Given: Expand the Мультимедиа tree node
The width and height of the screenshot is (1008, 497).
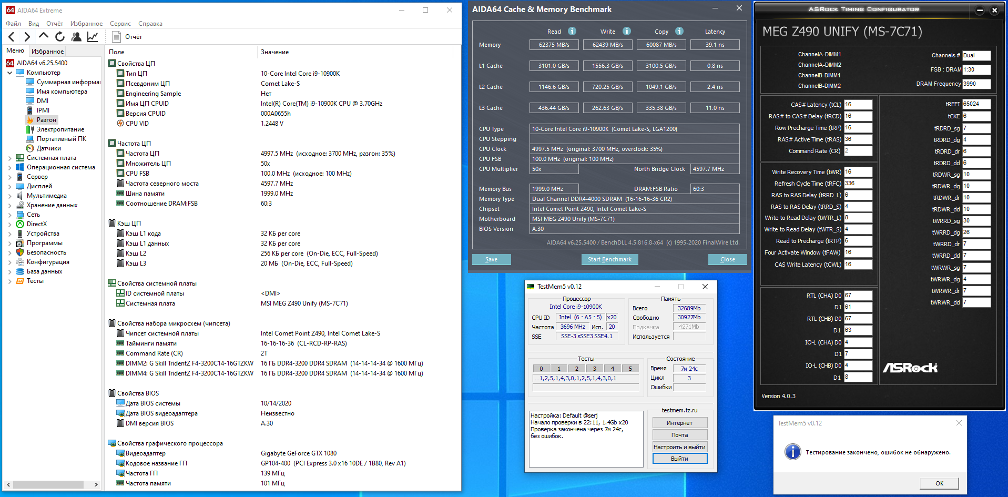Looking at the screenshot, I should pos(9,196).
